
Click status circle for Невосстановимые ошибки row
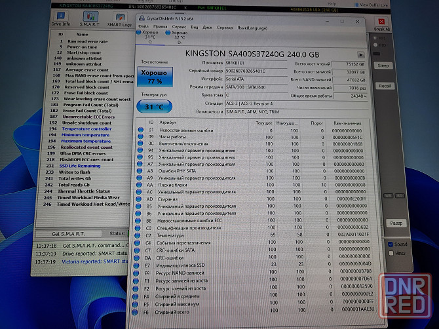(141, 130)
